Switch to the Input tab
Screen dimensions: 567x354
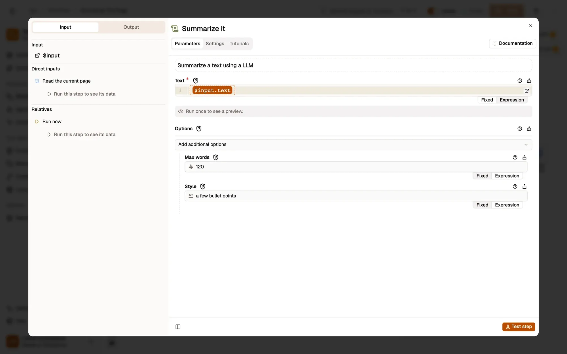65,27
